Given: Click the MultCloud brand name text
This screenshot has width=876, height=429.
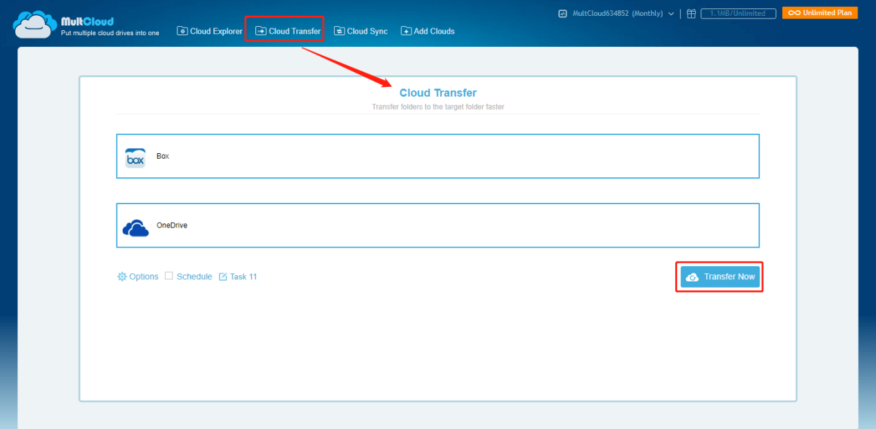Looking at the screenshot, I should (x=87, y=21).
